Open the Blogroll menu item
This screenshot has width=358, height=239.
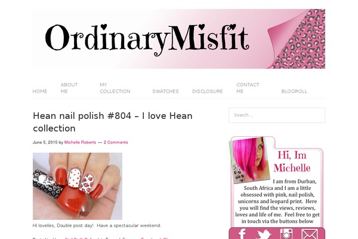pos(294,91)
